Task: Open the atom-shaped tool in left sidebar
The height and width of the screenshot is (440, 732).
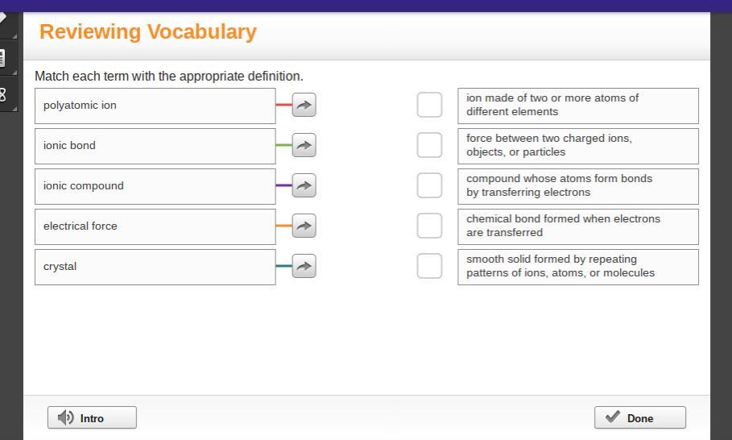Action: pyautogui.click(x=4, y=94)
